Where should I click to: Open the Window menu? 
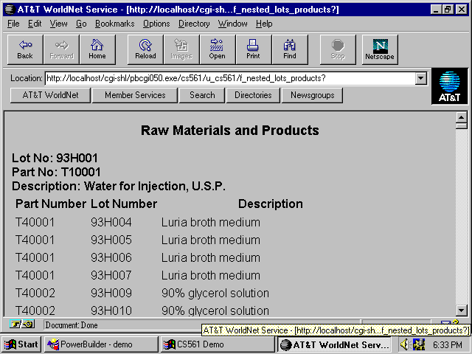click(233, 24)
